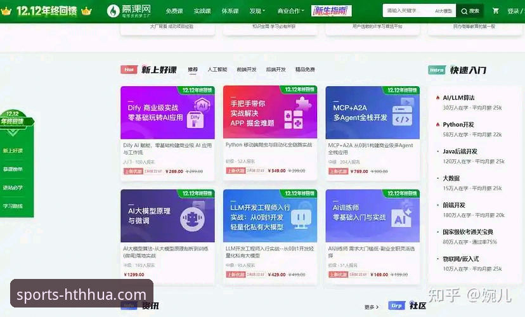The width and height of the screenshot is (525, 317).
Task: Expand the 商业合作 dropdown menu
Action: [290, 11]
